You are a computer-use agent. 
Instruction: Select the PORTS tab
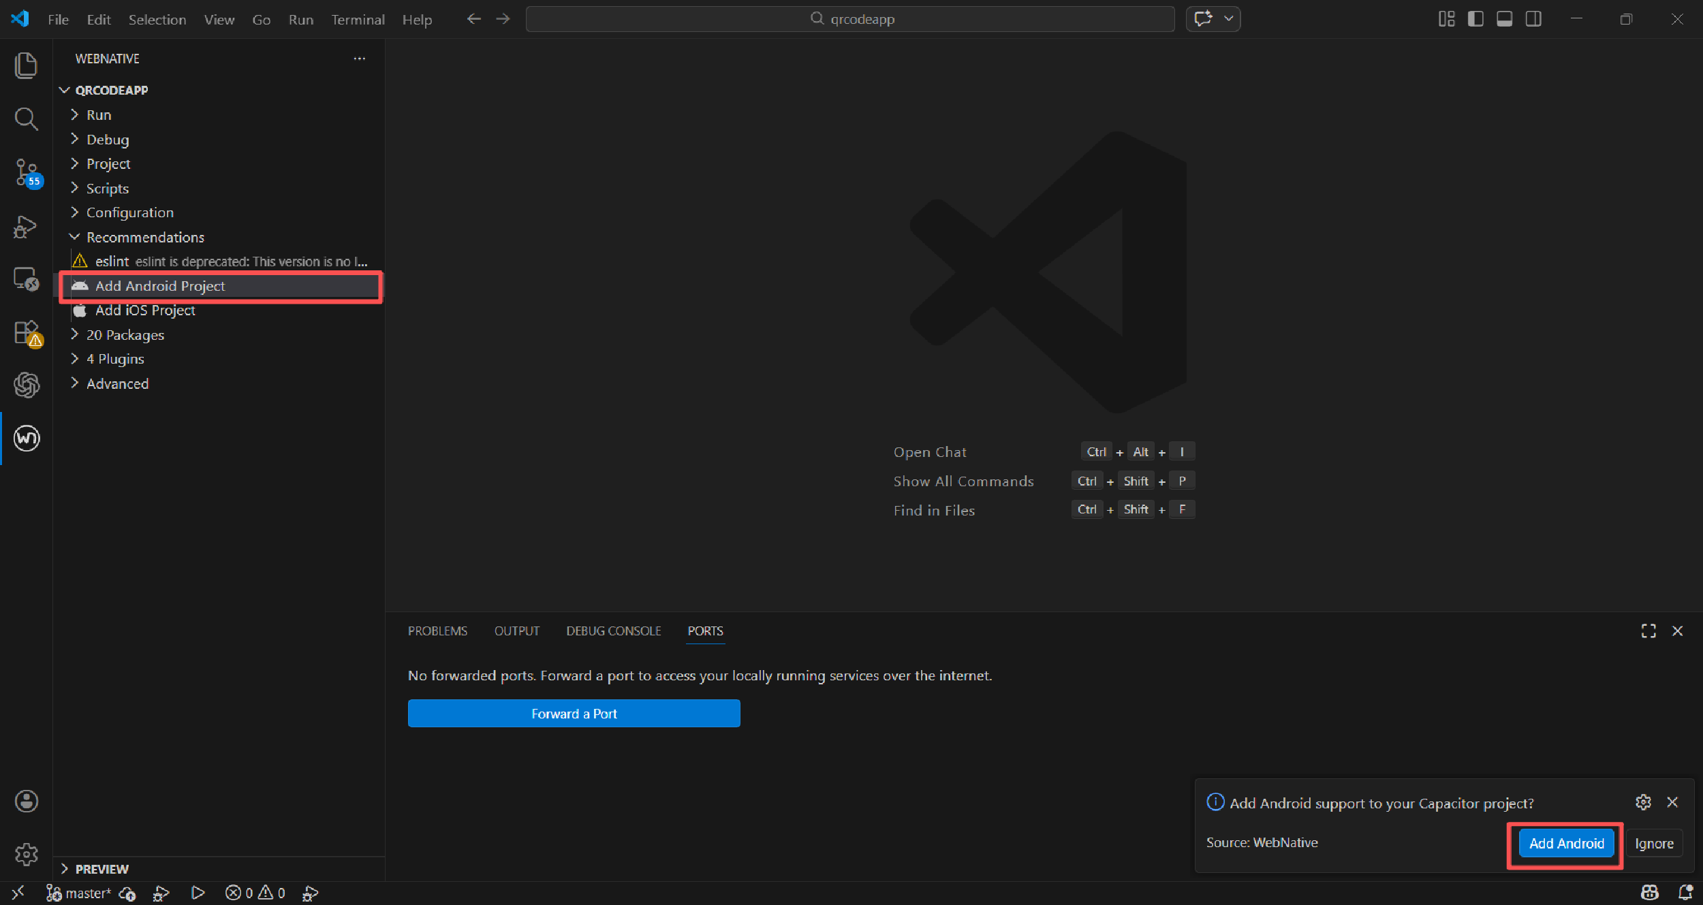[705, 631]
